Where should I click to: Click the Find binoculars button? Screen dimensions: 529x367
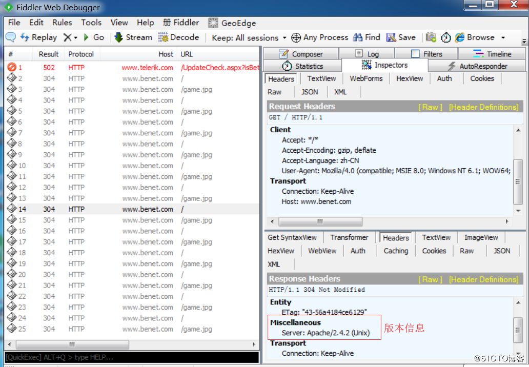(x=367, y=37)
